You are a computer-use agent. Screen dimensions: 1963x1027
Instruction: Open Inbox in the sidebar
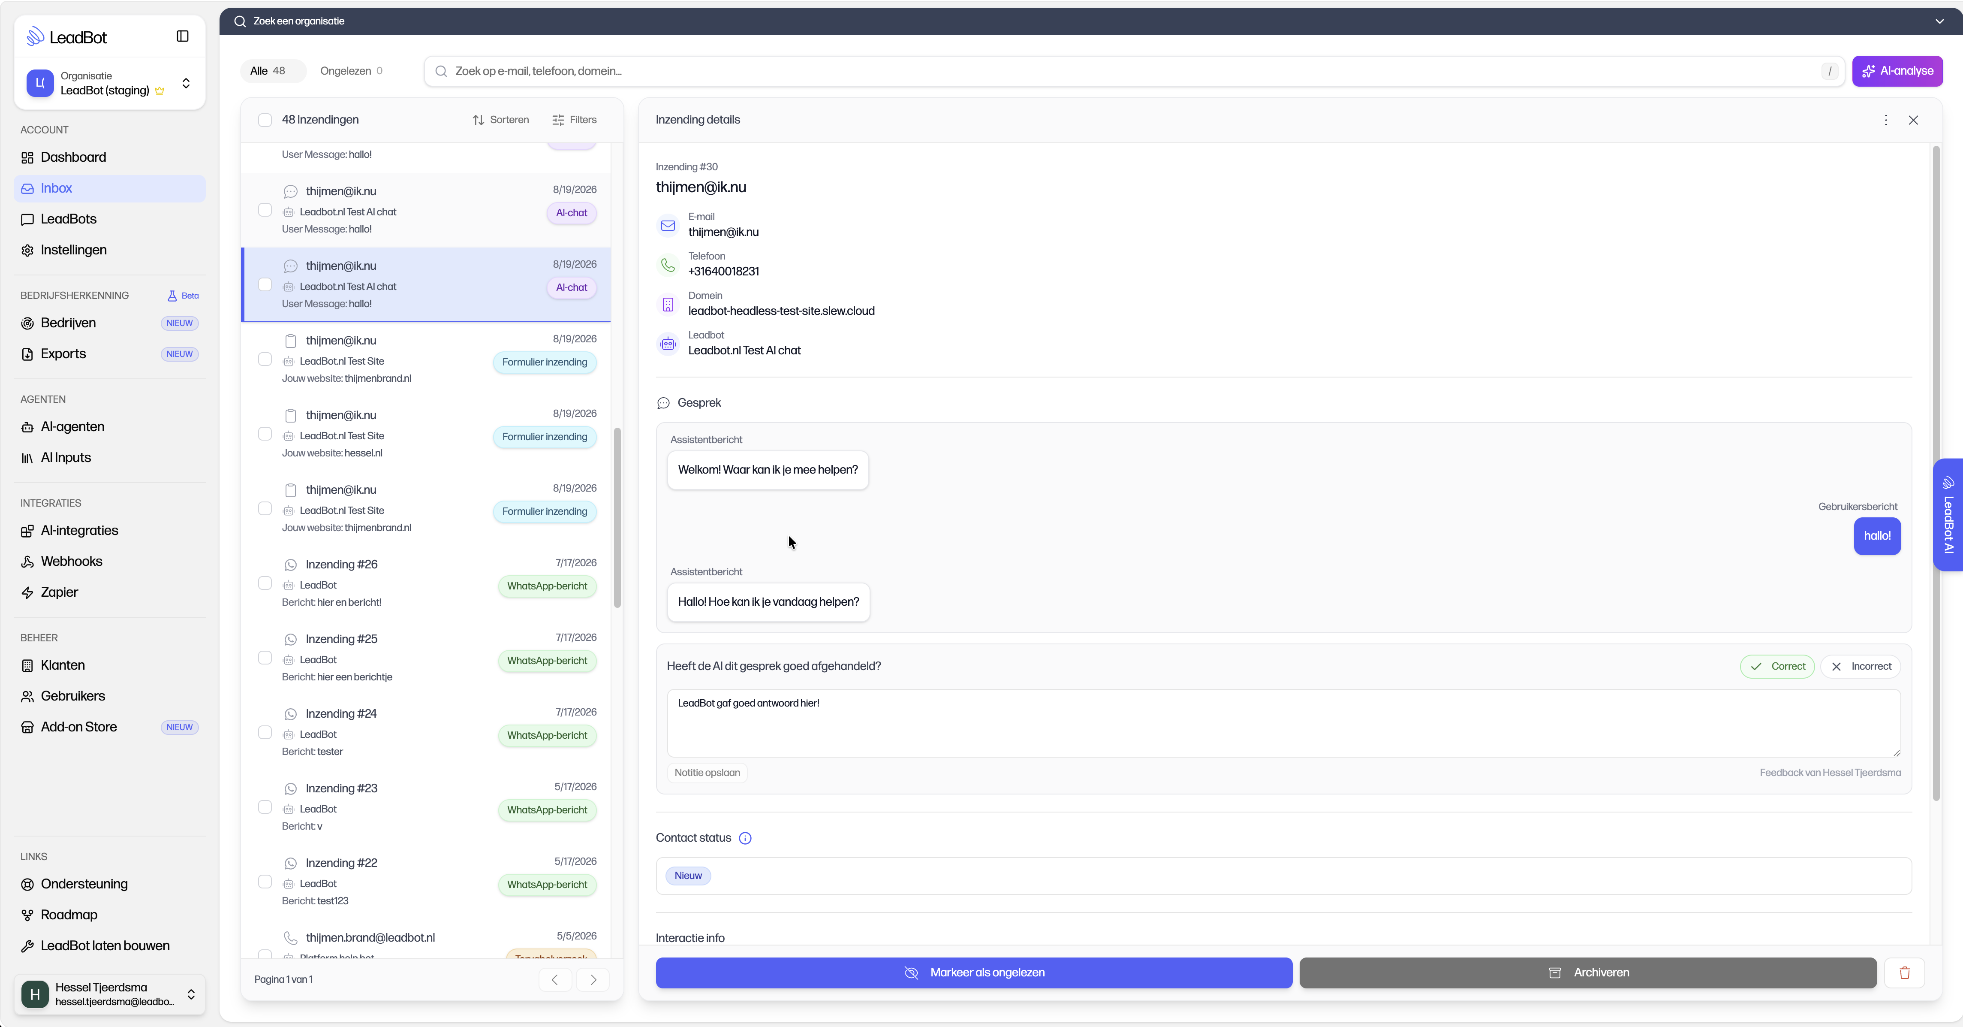pos(109,188)
